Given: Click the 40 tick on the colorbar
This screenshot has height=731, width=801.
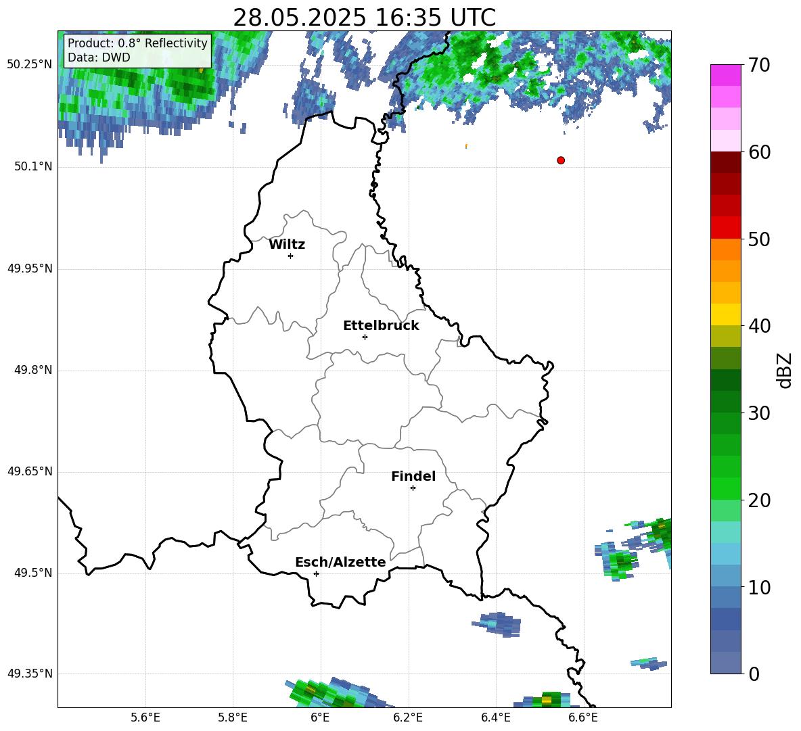Looking at the screenshot, I should pos(758,326).
